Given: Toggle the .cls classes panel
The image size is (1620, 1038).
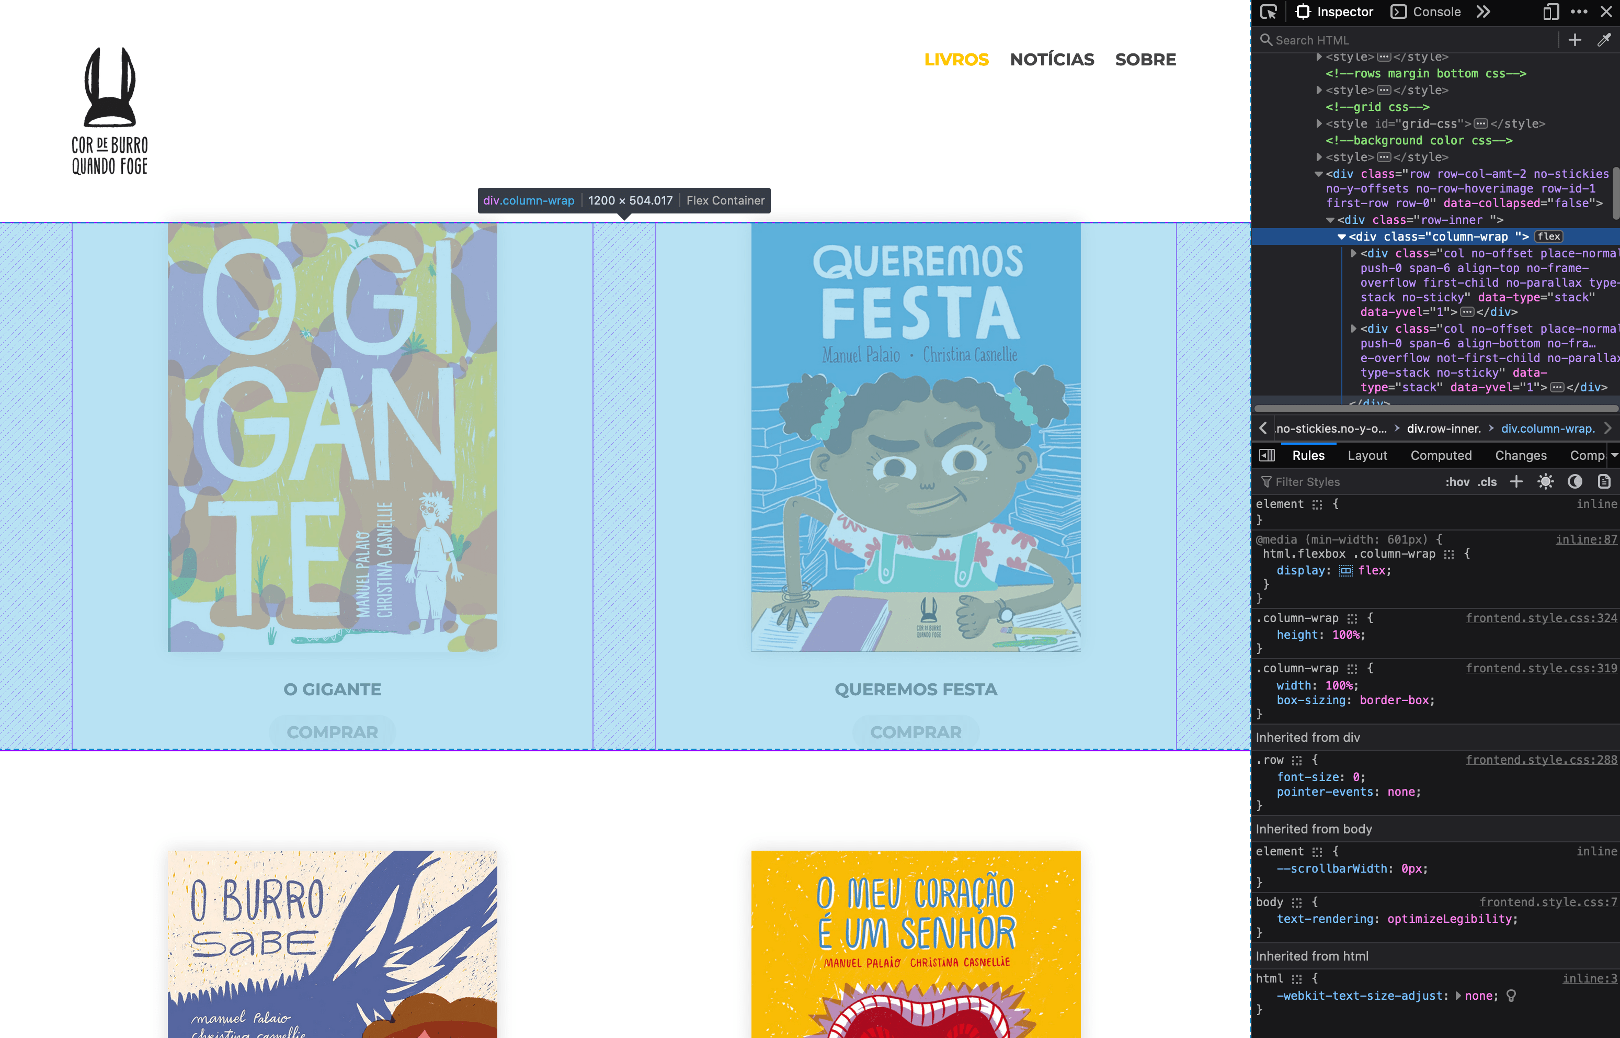Looking at the screenshot, I should [1487, 481].
